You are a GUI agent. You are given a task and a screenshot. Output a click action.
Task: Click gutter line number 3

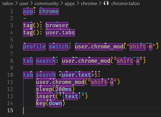tap(12, 25)
